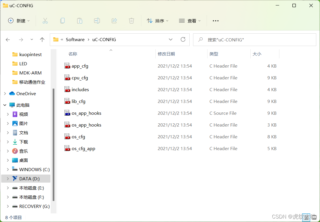Image resolution: width=320 pixels, height=222 pixels.
Task: Open the 新建 (New) menu
Action: click(x=19, y=21)
